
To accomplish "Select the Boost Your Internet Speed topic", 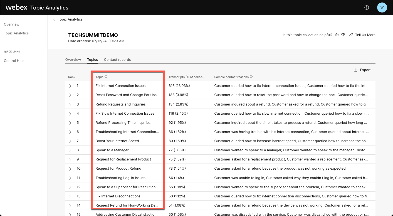I will tap(117, 141).
